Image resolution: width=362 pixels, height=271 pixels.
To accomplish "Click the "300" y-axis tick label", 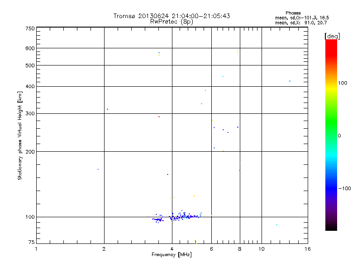I will [x=30, y=114].
